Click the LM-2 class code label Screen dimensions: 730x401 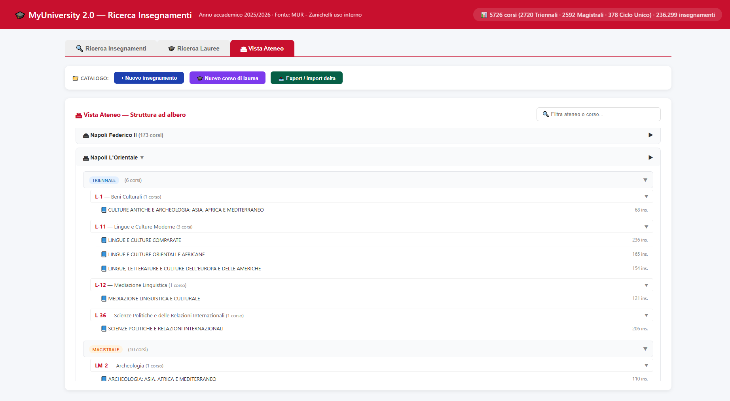101,365
